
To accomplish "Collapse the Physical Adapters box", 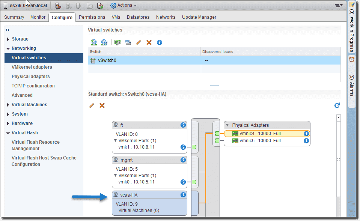I will pos(227,125).
